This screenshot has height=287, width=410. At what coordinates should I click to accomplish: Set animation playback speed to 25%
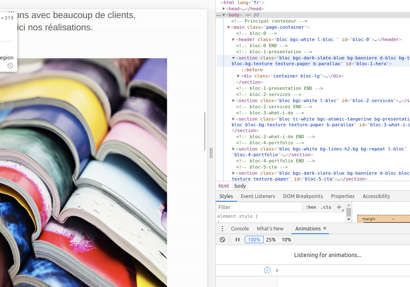pos(271,239)
